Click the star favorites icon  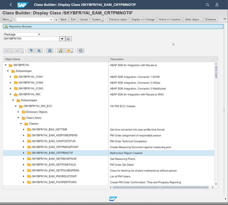pyautogui.click(x=69, y=51)
